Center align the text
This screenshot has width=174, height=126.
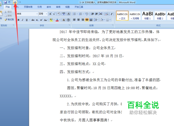(x=79, y=20)
